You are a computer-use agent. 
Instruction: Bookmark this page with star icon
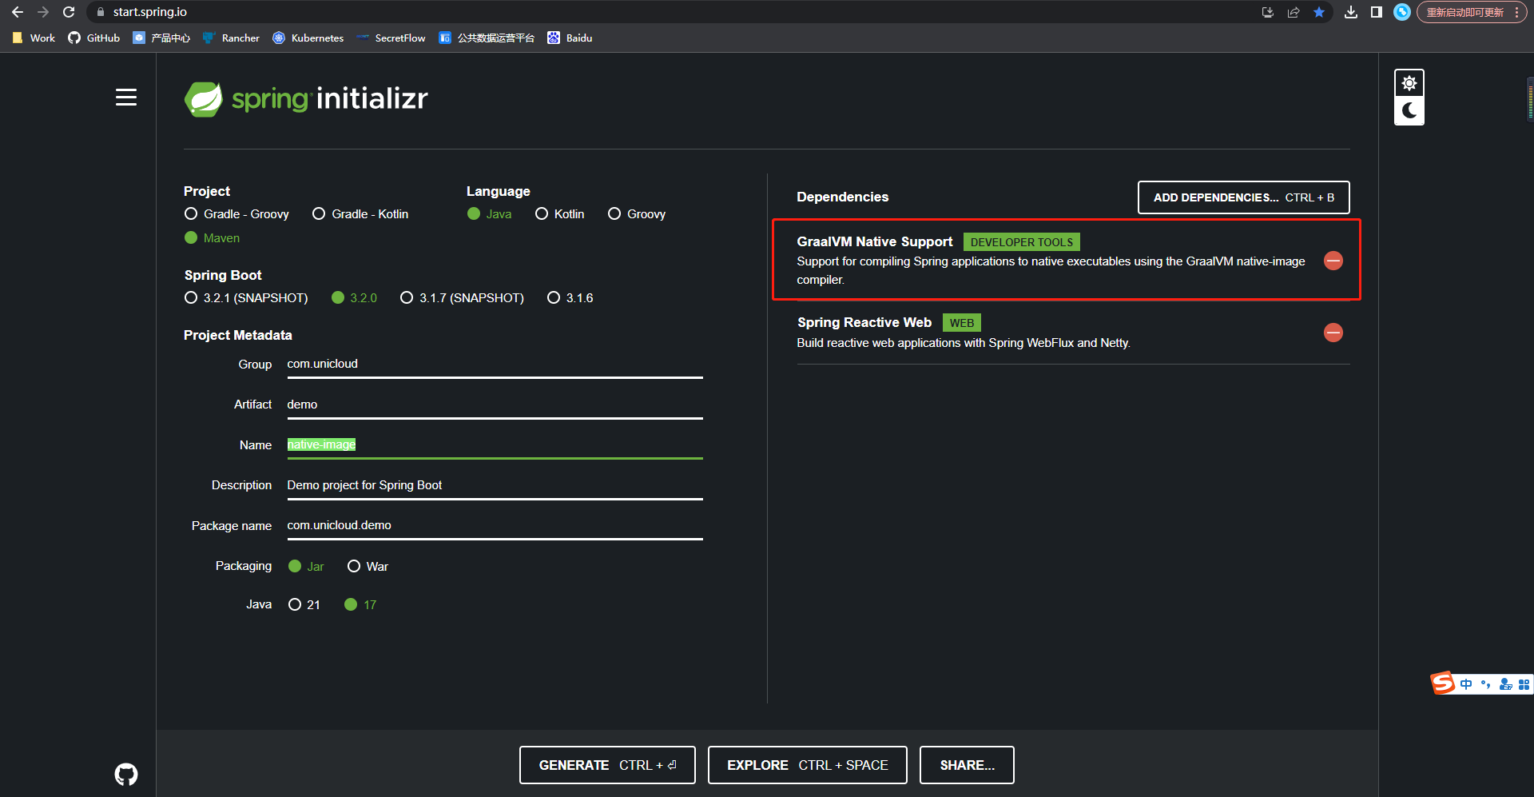[1319, 12]
